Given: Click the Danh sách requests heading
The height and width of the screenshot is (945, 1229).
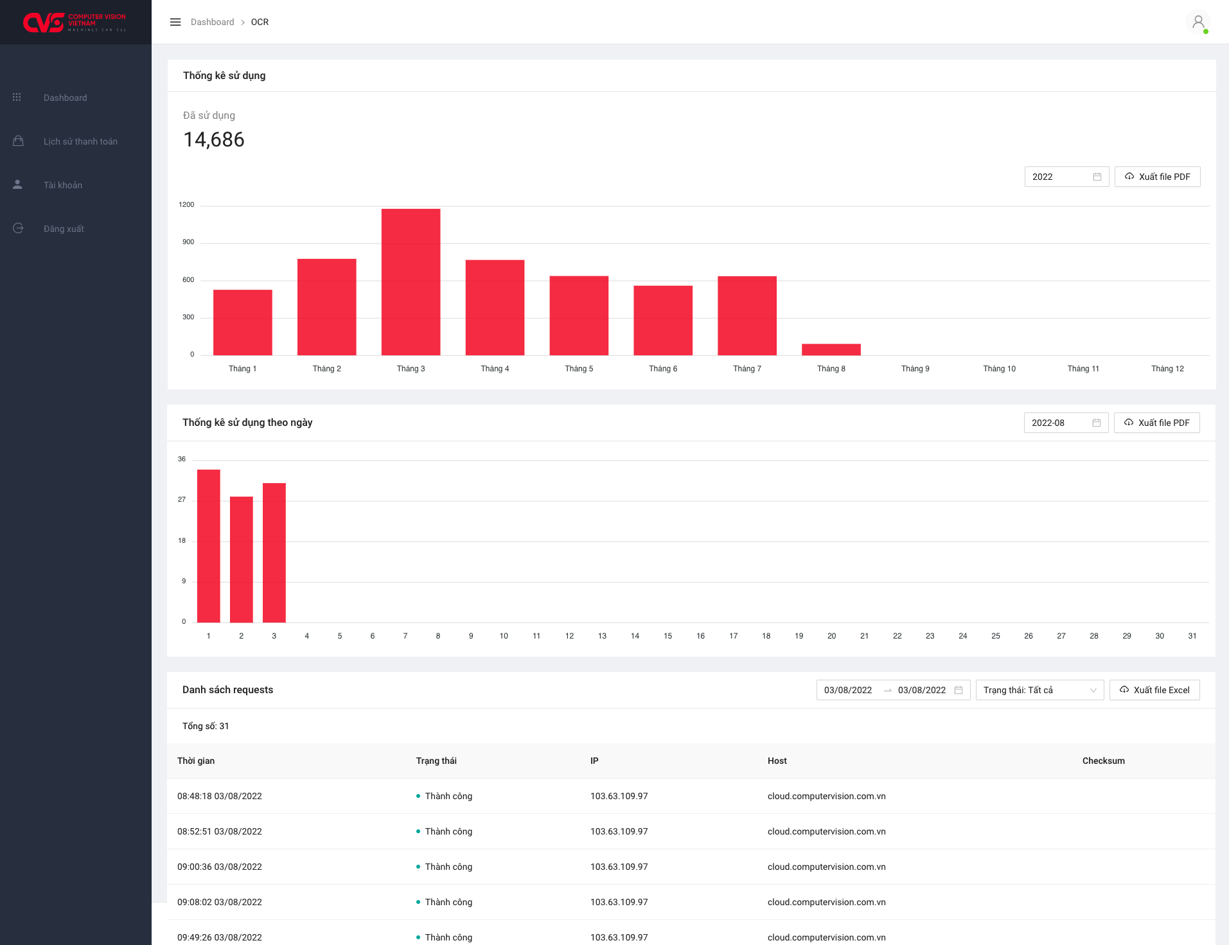Looking at the screenshot, I should coord(227,690).
